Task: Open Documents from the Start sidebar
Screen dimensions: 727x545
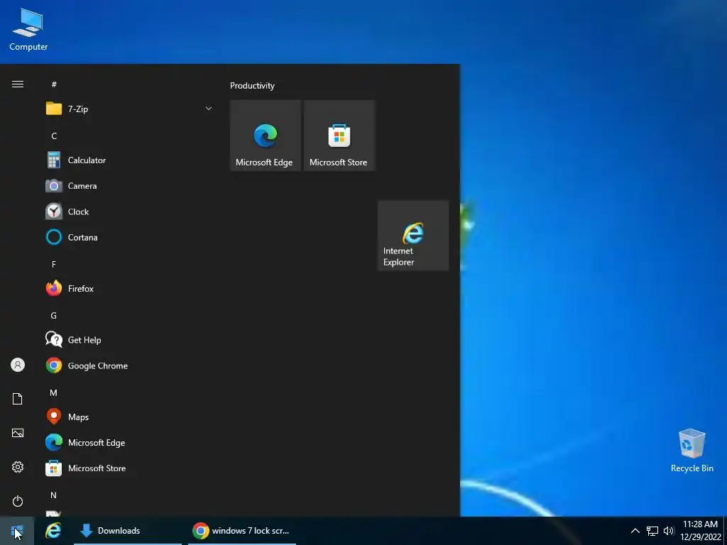Action: pyautogui.click(x=18, y=399)
